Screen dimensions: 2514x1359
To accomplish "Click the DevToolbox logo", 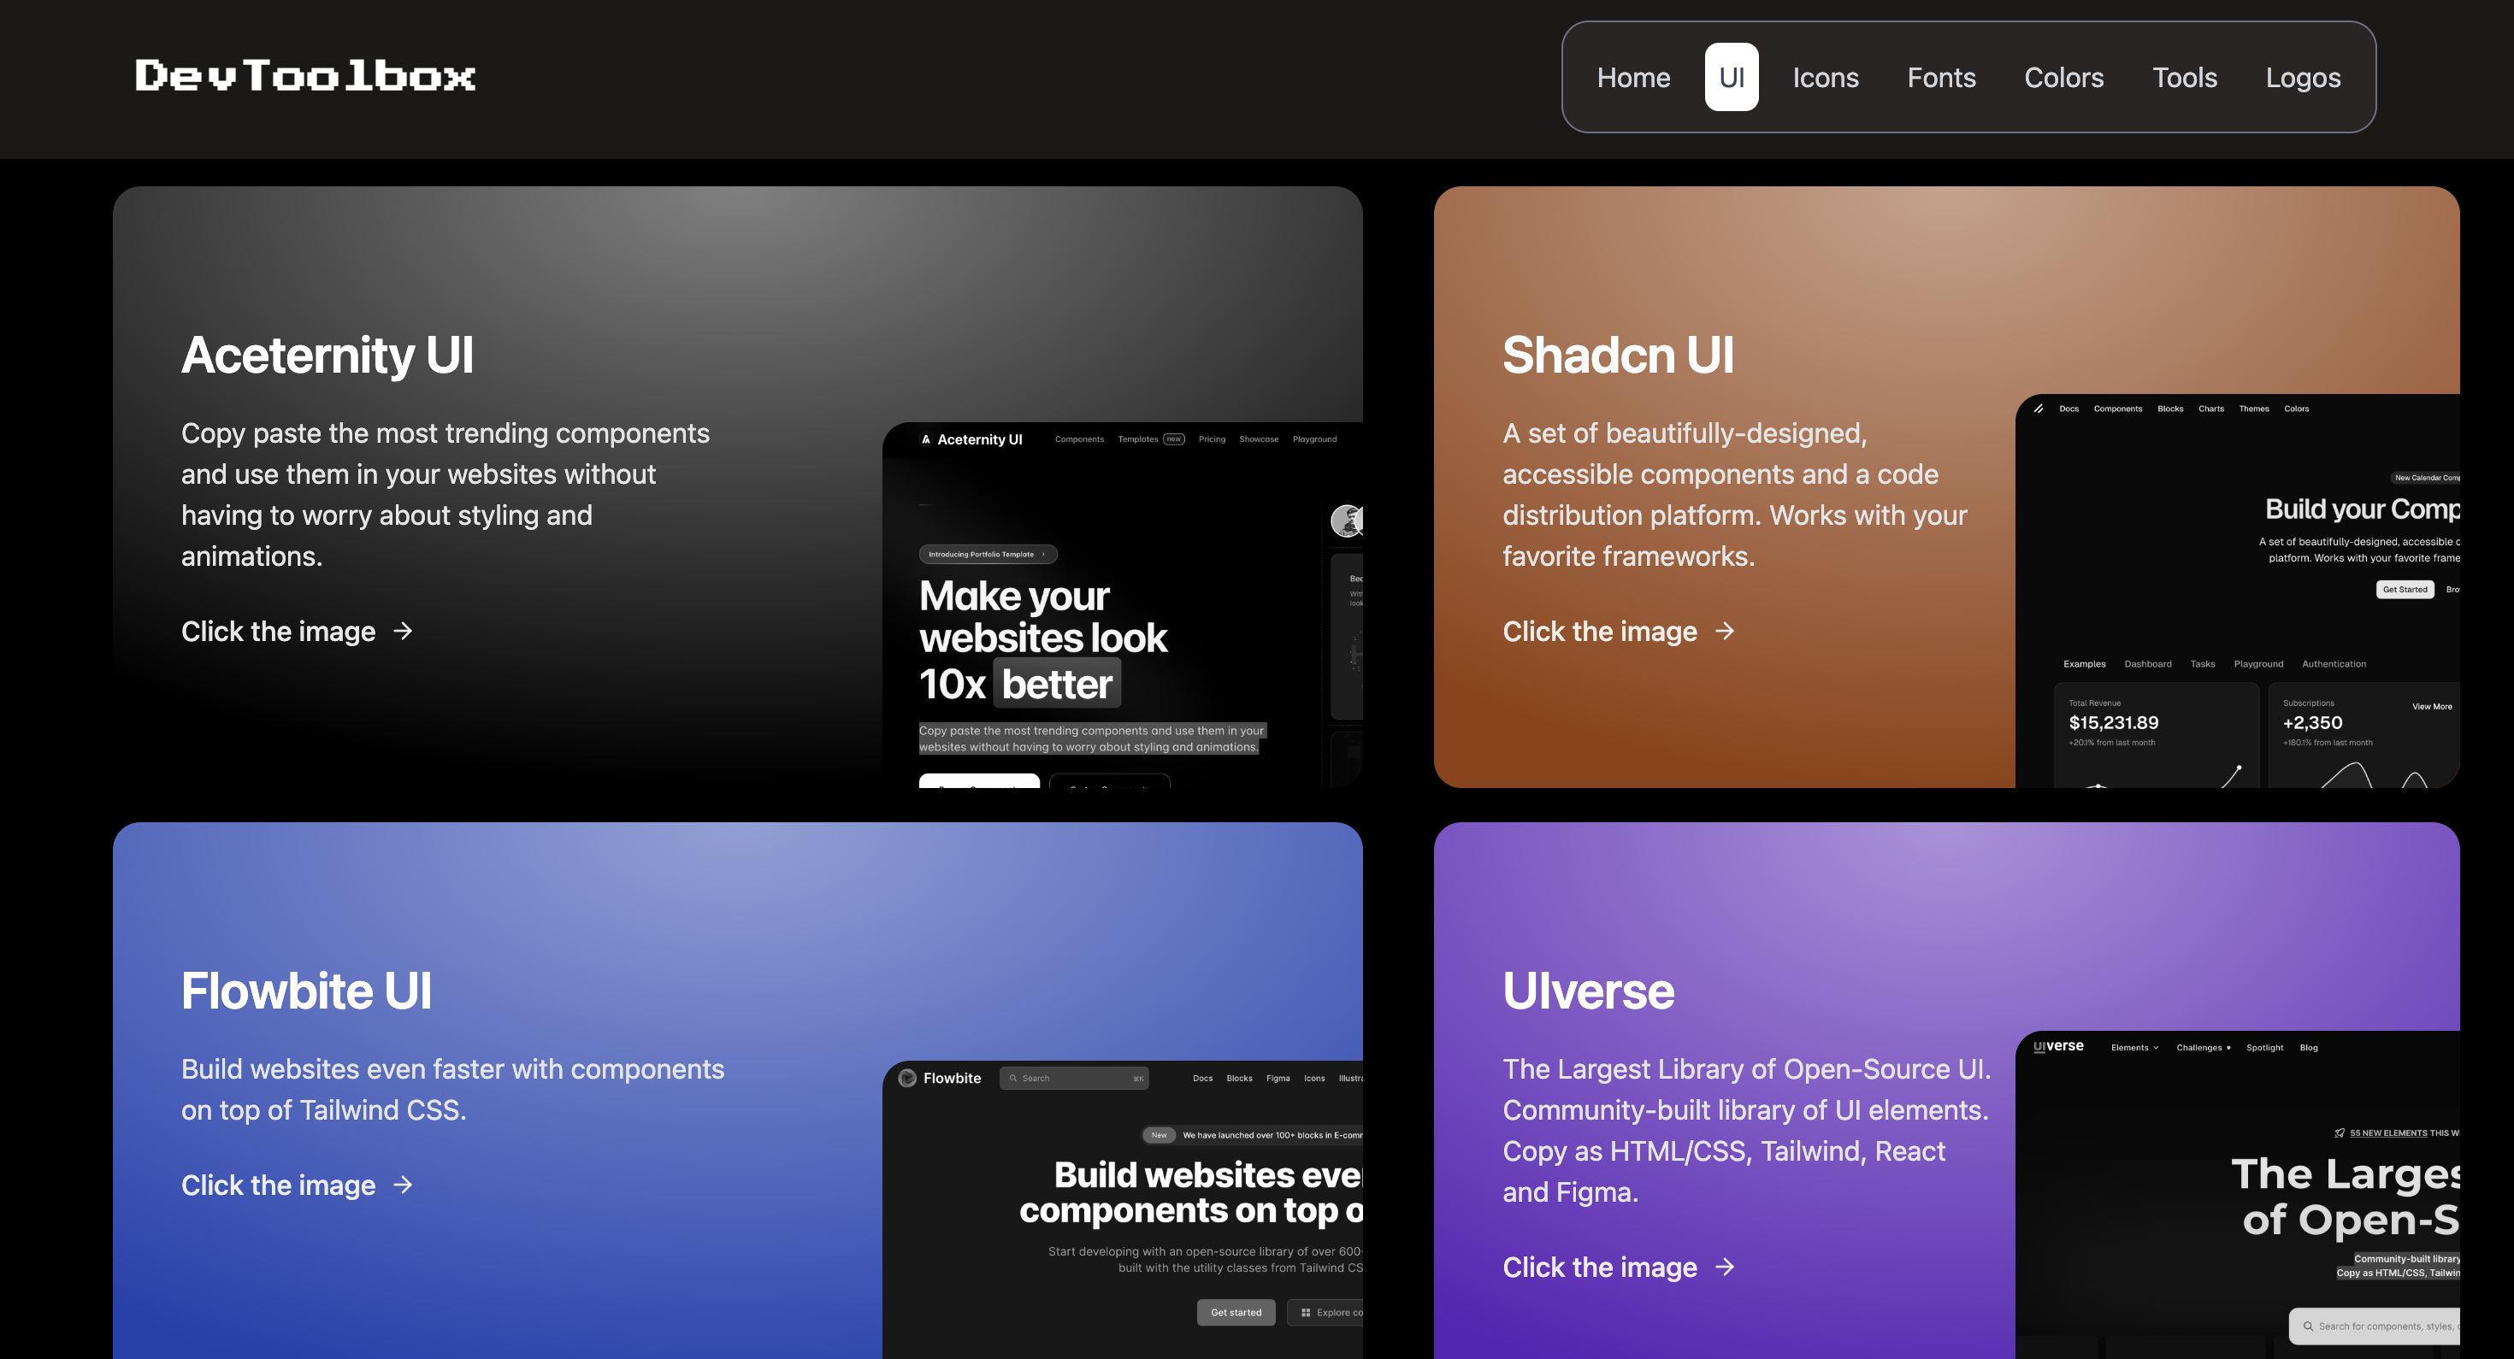I will (305, 76).
